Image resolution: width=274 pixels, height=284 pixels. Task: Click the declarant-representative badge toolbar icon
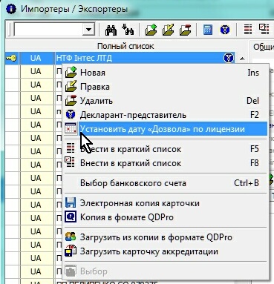(225, 30)
